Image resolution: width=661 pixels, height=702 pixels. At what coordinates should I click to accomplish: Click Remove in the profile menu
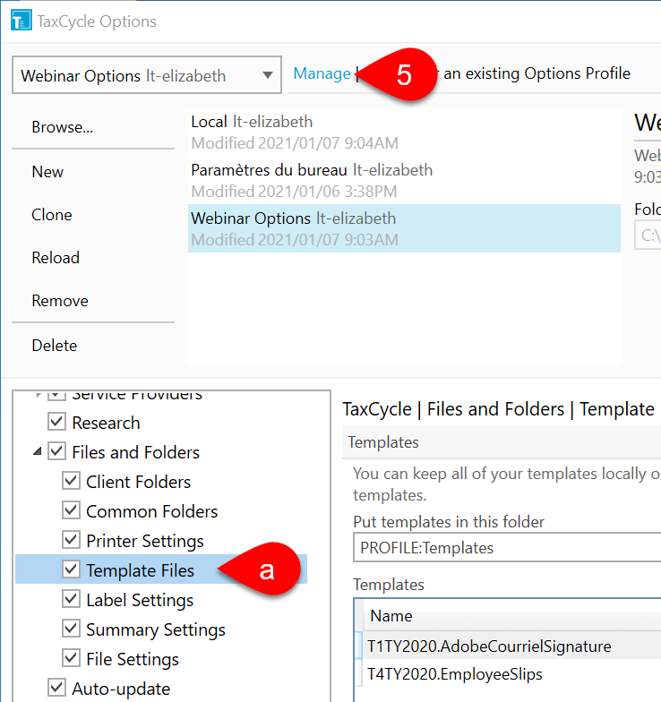60,301
